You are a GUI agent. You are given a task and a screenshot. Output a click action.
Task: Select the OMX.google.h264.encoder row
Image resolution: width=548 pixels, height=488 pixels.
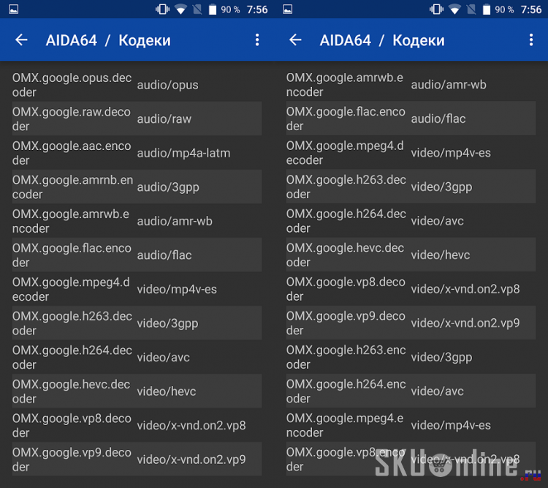click(411, 391)
